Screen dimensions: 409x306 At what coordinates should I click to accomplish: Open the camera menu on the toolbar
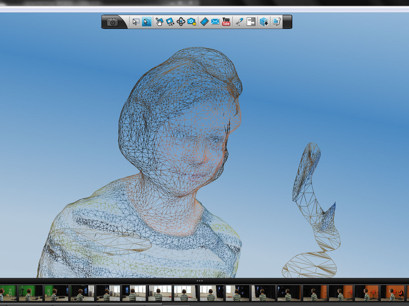[112, 22]
